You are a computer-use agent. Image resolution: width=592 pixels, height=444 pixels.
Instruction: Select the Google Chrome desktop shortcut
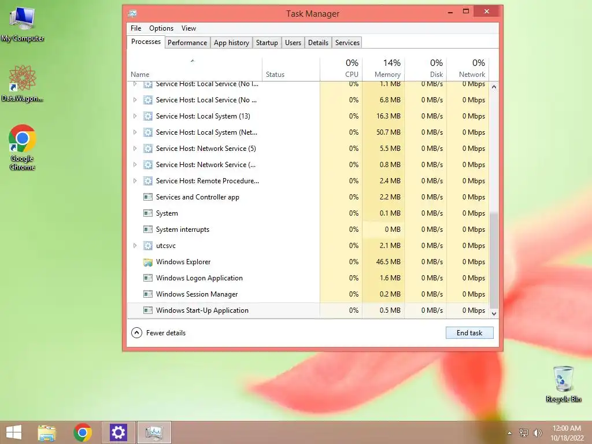[x=23, y=147]
